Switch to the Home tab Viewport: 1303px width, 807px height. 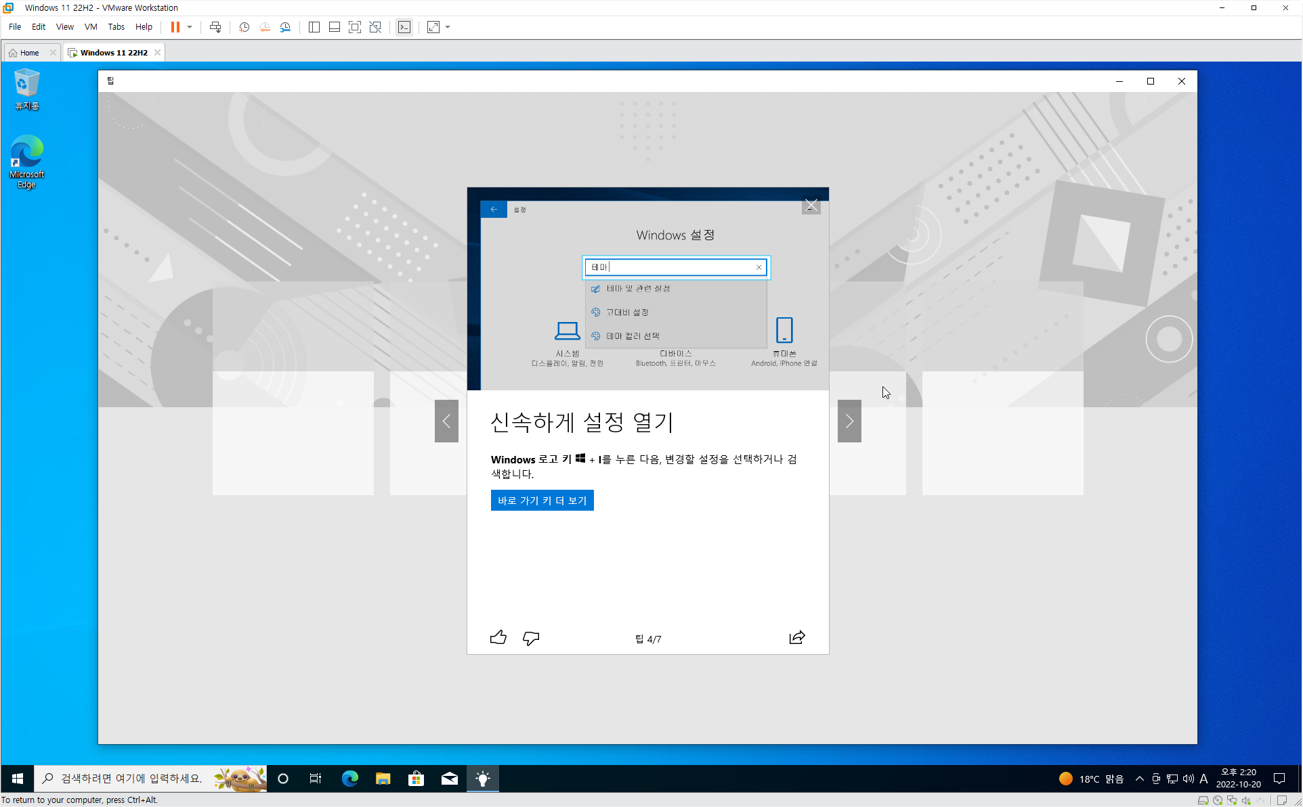pos(30,53)
